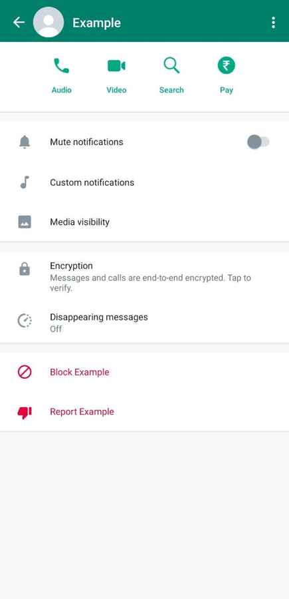This screenshot has width=289, height=599.
Task: Click the lock icon beside Encryption
Action: coord(25,270)
